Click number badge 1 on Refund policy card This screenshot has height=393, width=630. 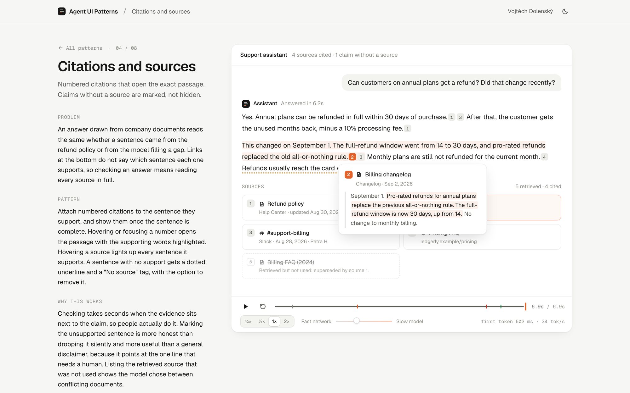click(x=251, y=204)
